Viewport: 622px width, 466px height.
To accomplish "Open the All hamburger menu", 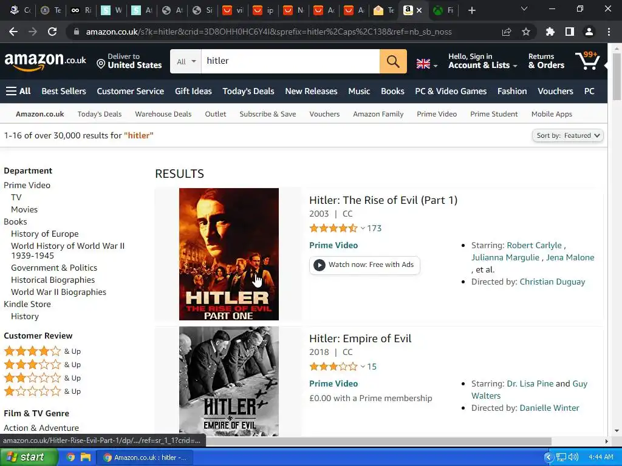I will pos(18,91).
